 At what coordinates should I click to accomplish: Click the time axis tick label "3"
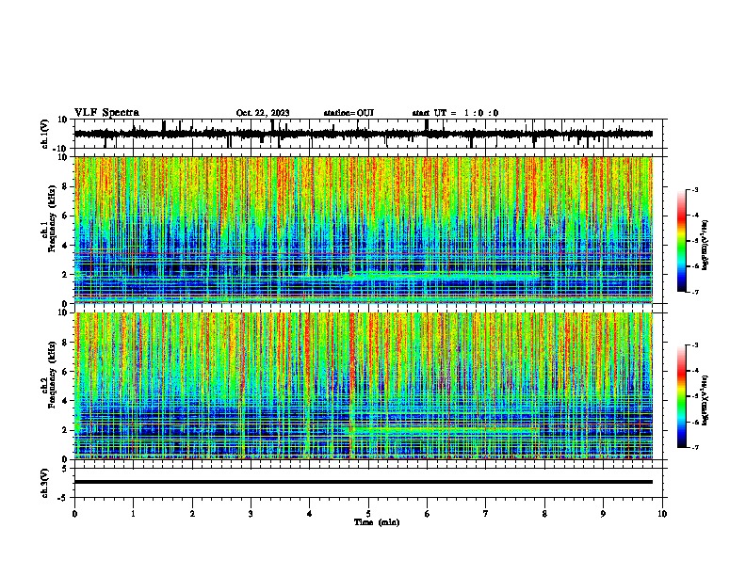tap(251, 514)
